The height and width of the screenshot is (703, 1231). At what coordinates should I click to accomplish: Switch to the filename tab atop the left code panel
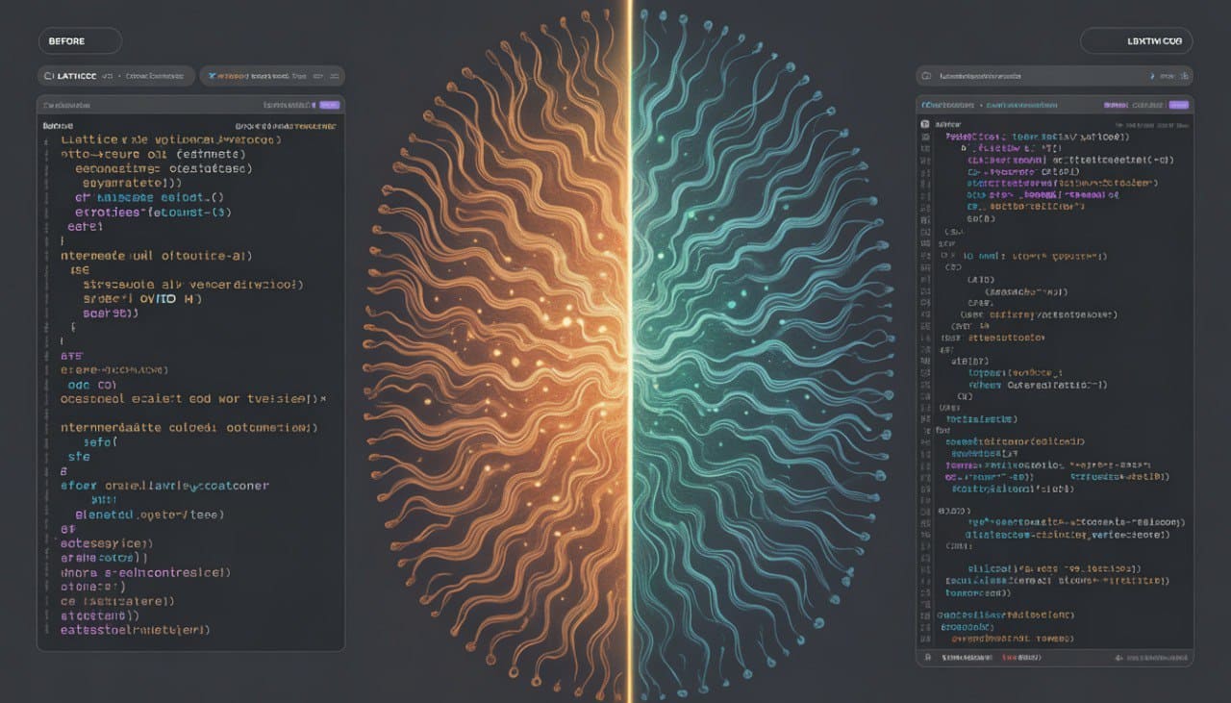click(x=65, y=105)
